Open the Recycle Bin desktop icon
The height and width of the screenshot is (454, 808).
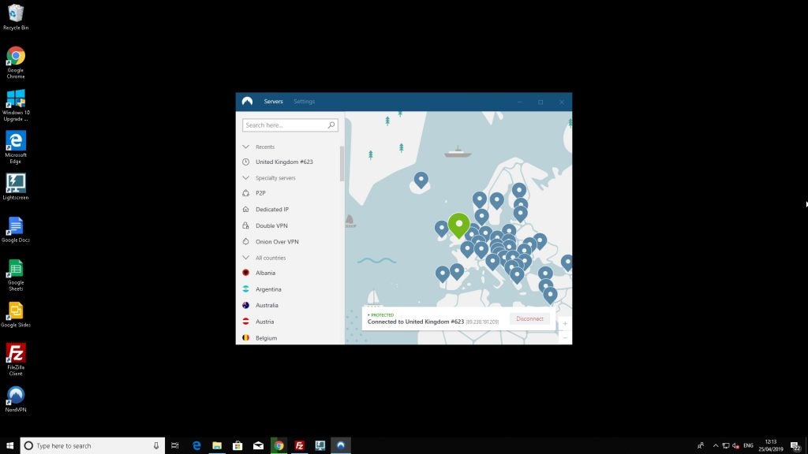point(16,17)
